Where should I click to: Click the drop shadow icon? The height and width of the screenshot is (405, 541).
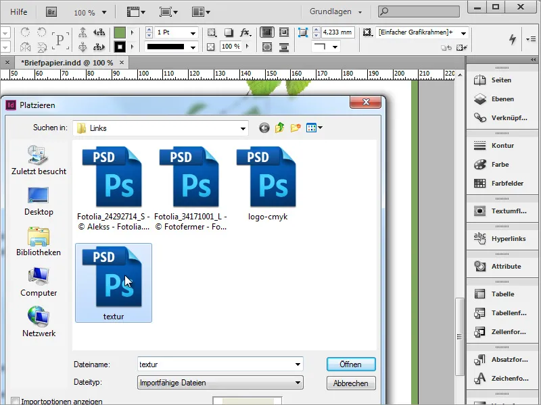pyautogui.click(x=229, y=32)
